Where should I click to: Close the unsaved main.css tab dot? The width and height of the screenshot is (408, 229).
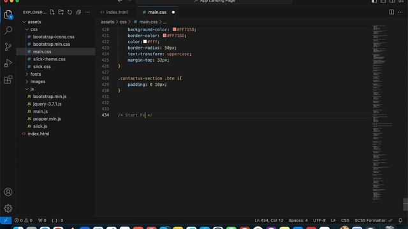pyautogui.click(x=173, y=12)
